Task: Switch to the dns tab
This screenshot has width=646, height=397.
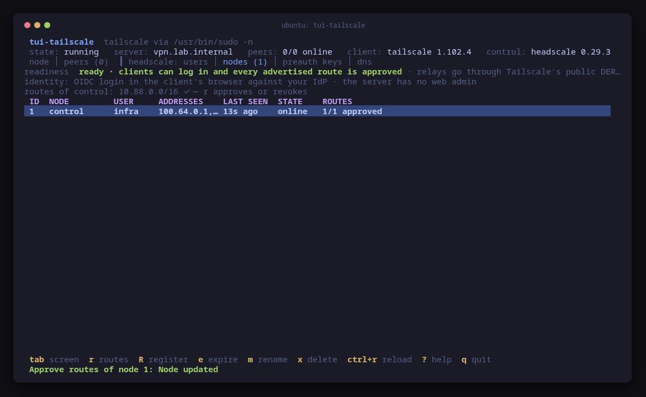Action: point(364,62)
